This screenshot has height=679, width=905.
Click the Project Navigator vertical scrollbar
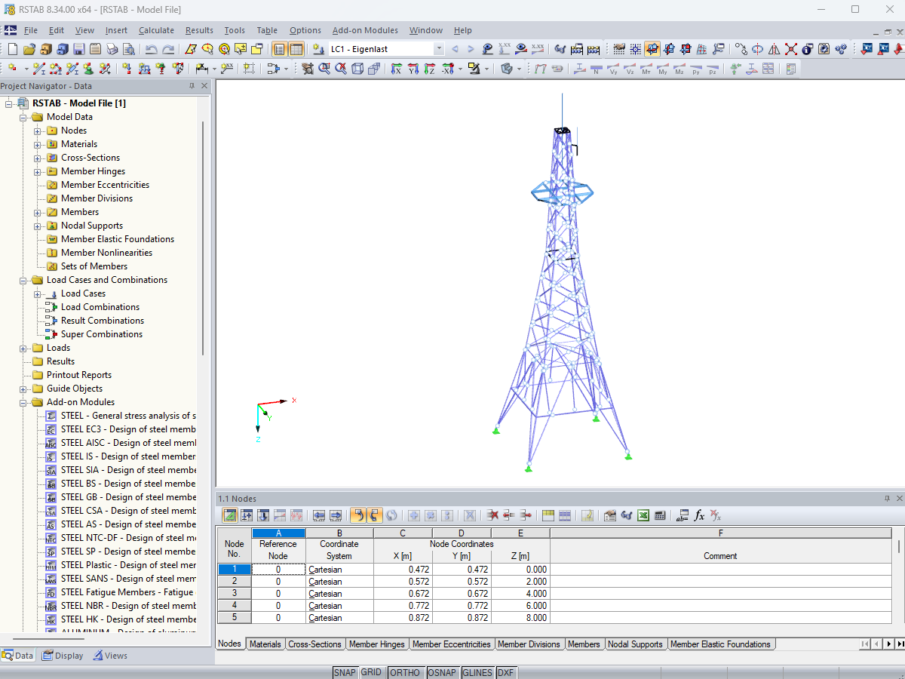tap(202, 238)
